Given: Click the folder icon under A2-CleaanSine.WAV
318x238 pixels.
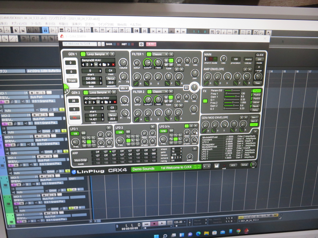Looking at the screenshot, I should pyautogui.click(x=106, y=102).
